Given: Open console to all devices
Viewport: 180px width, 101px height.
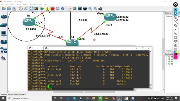Looking at the screenshot, I should 36,9.
